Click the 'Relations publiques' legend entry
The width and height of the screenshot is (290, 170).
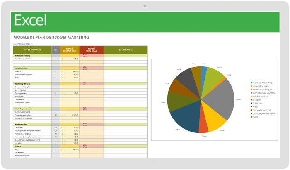[262, 90]
